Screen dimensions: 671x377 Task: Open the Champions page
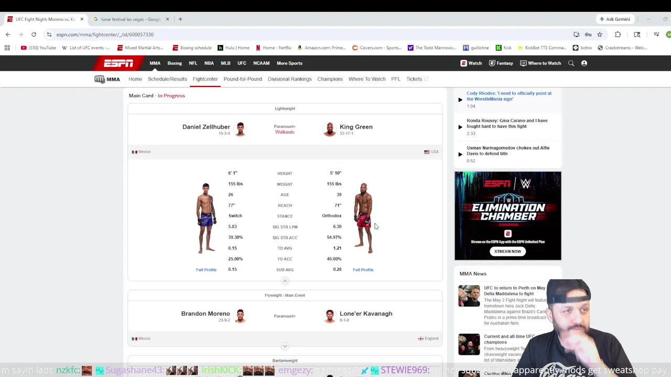(x=330, y=79)
